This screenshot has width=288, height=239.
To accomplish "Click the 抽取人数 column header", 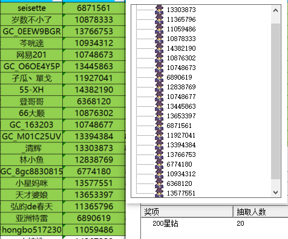I will point(261,212).
